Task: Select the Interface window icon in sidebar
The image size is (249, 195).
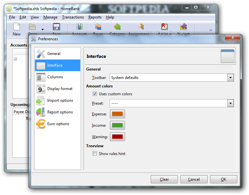Action: (x=41, y=65)
